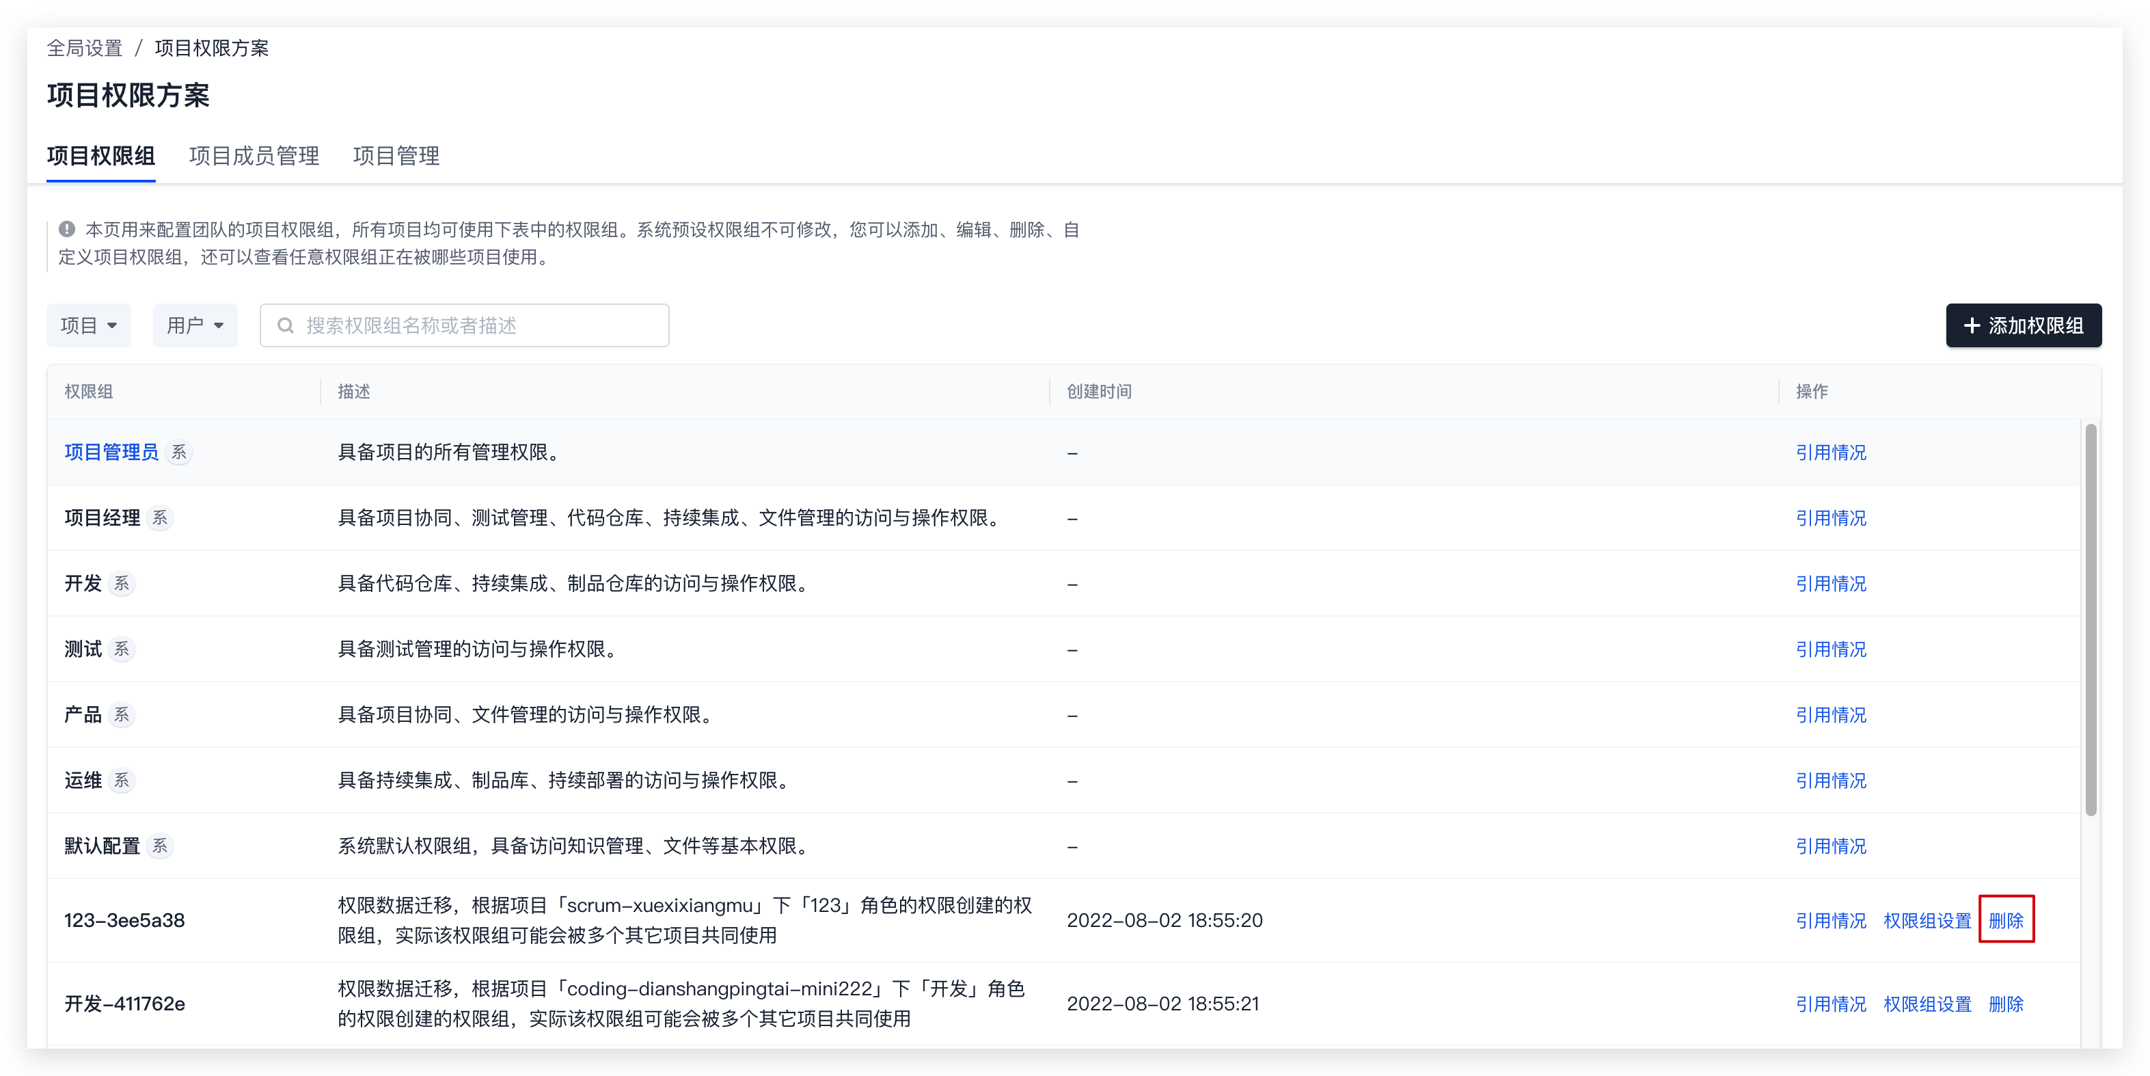Switch to the 项目权限组 tab
The image size is (2150, 1076).
coord(101,156)
